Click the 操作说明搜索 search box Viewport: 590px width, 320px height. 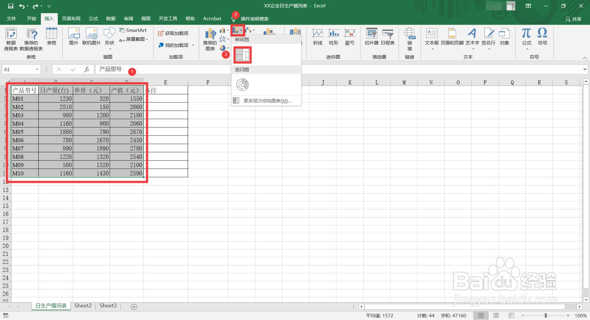point(254,19)
